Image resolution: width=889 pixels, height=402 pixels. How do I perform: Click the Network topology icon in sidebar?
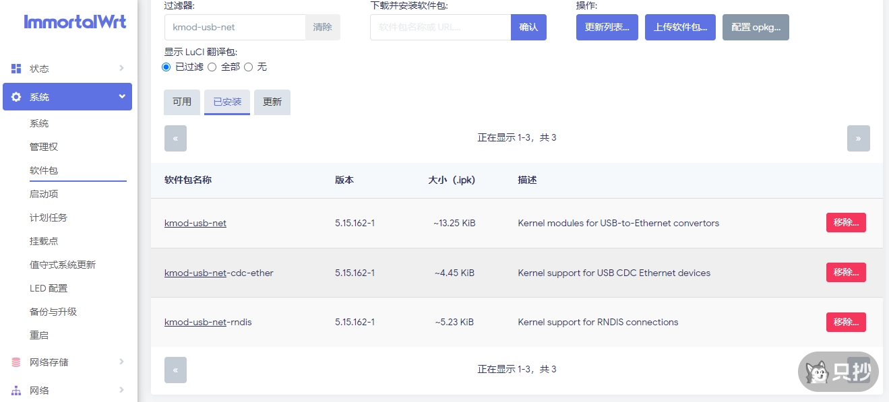pos(16,391)
